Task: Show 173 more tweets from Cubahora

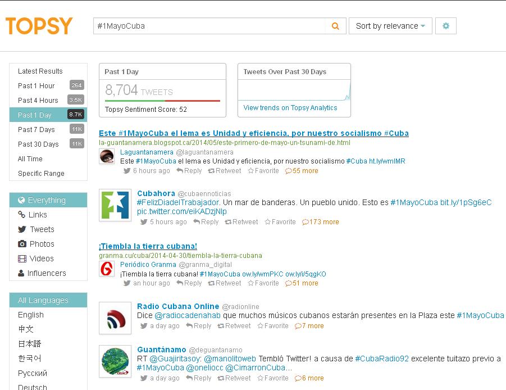Action: point(320,222)
